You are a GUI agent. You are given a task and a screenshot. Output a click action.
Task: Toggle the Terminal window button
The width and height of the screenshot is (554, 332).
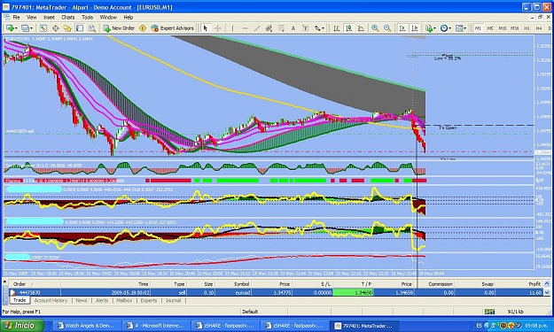click(x=80, y=28)
